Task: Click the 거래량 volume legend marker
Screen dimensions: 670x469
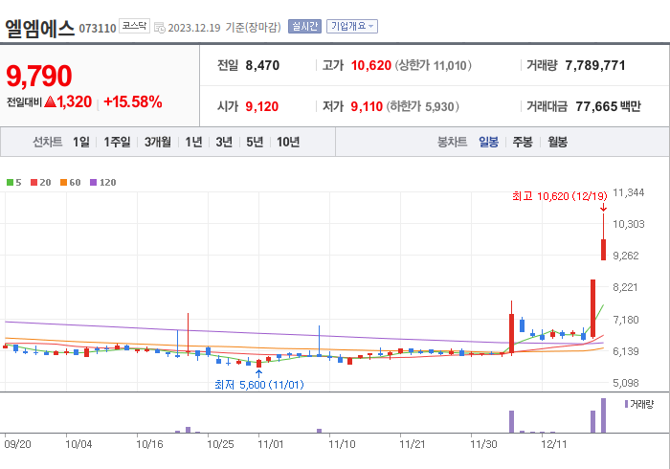Action: (626, 404)
